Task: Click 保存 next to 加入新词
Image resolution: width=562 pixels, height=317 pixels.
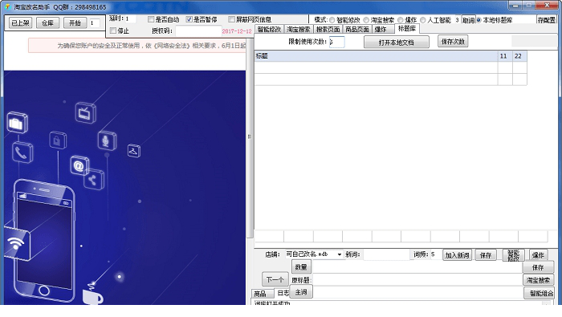Action: point(486,255)
